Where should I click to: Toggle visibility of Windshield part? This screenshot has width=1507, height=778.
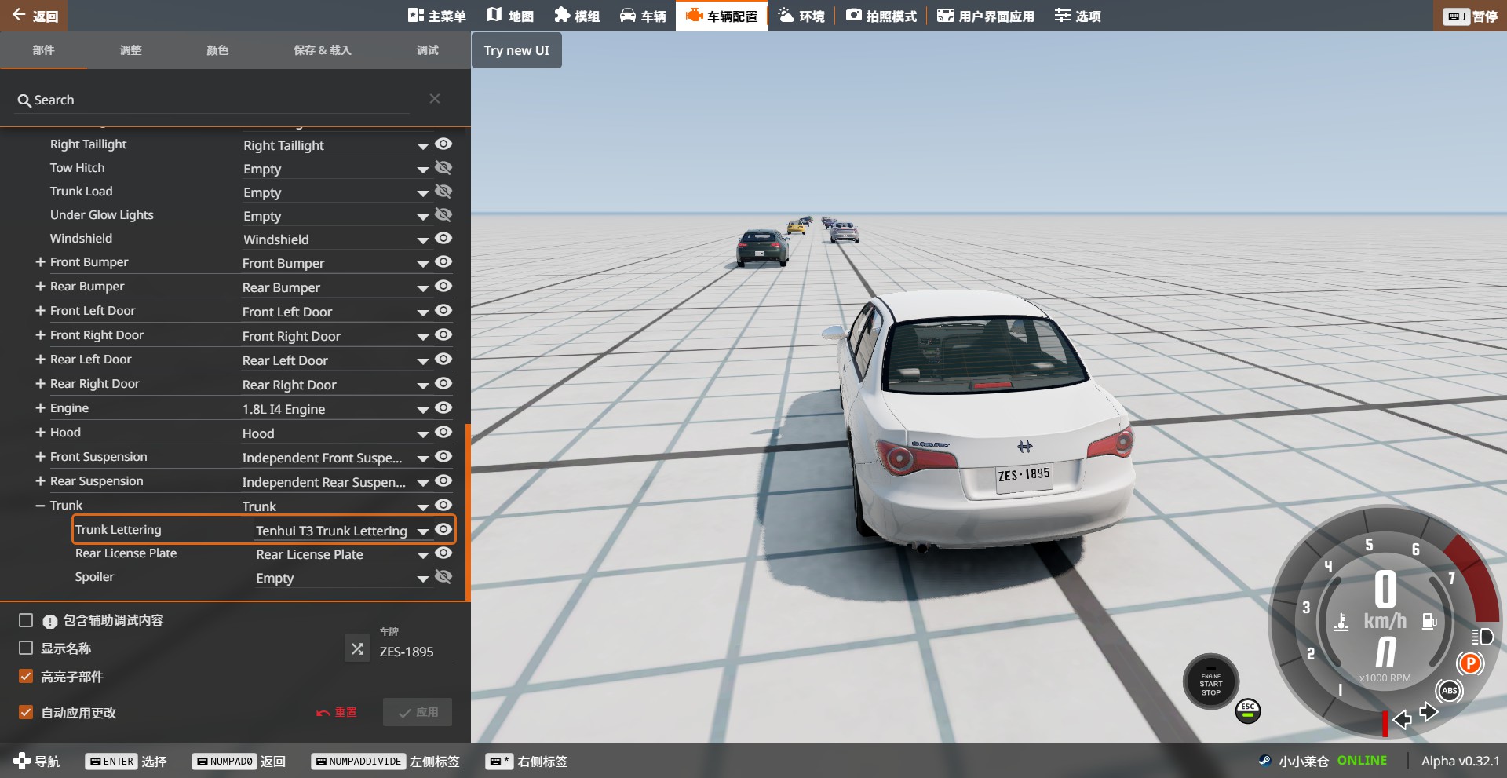(x=443, y=238)
